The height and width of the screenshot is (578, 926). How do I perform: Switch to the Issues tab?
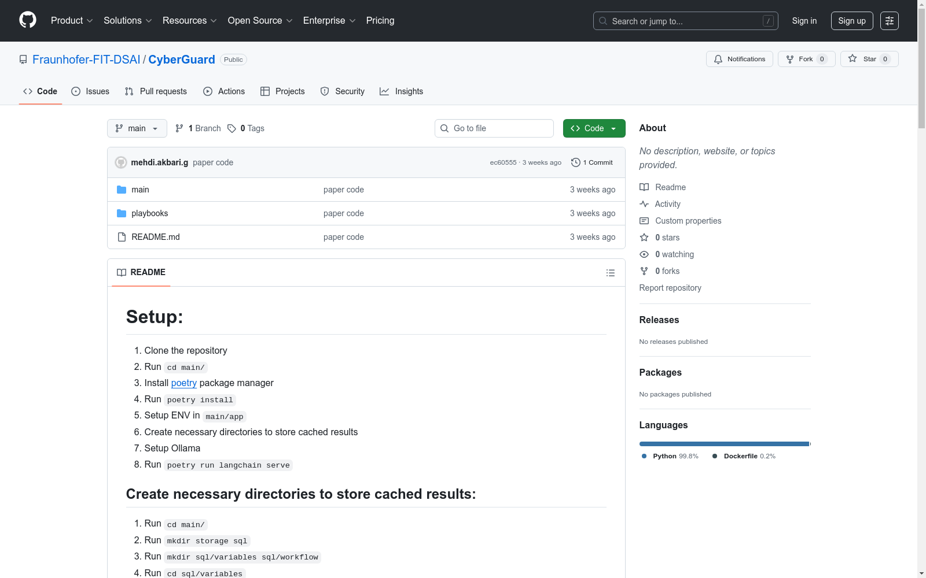(x=90, y=91)
